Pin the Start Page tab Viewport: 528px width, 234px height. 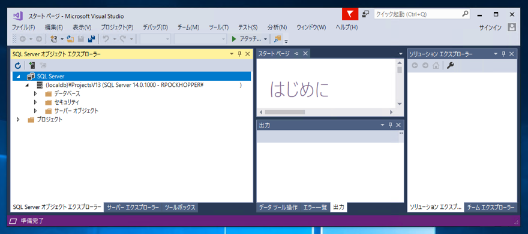click(296, 54)
